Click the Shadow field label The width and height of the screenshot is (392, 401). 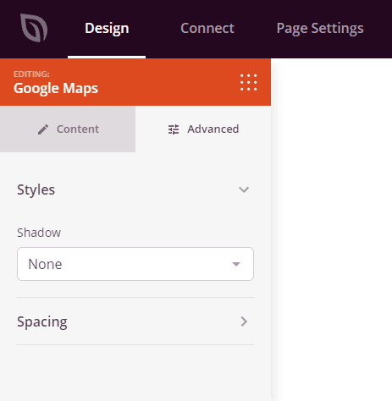coord(39,233)
